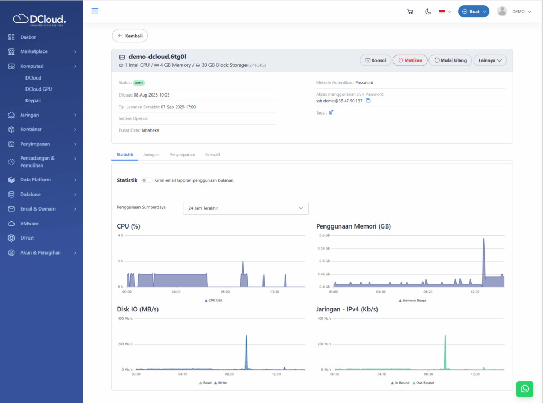
Task: Expand the Lainnya dropdown button
Action: click(x=490, y=60)
